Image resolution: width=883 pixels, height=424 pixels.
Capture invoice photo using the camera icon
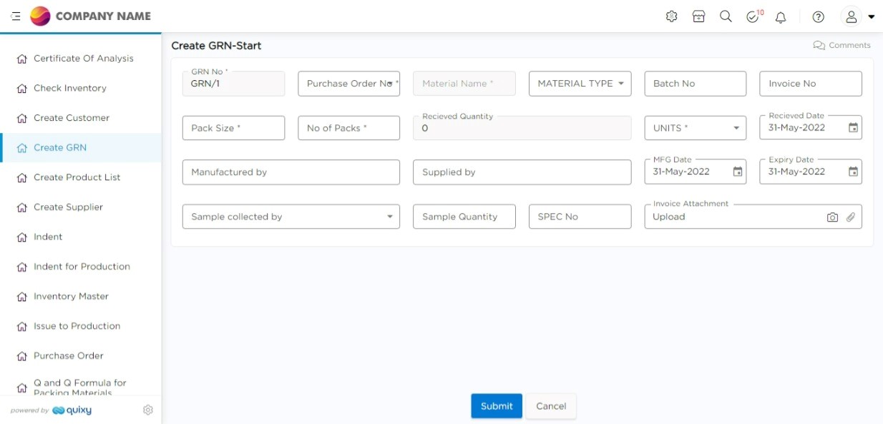832,217
